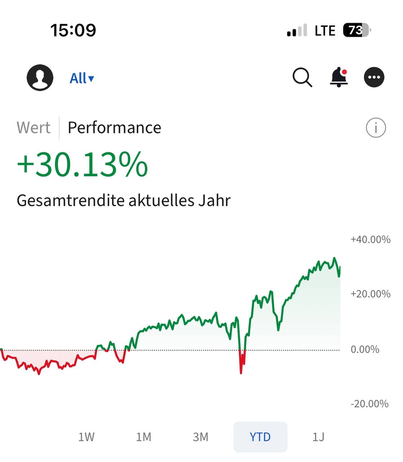
Task: Open the user profile avatar
Action: [40, 78]
